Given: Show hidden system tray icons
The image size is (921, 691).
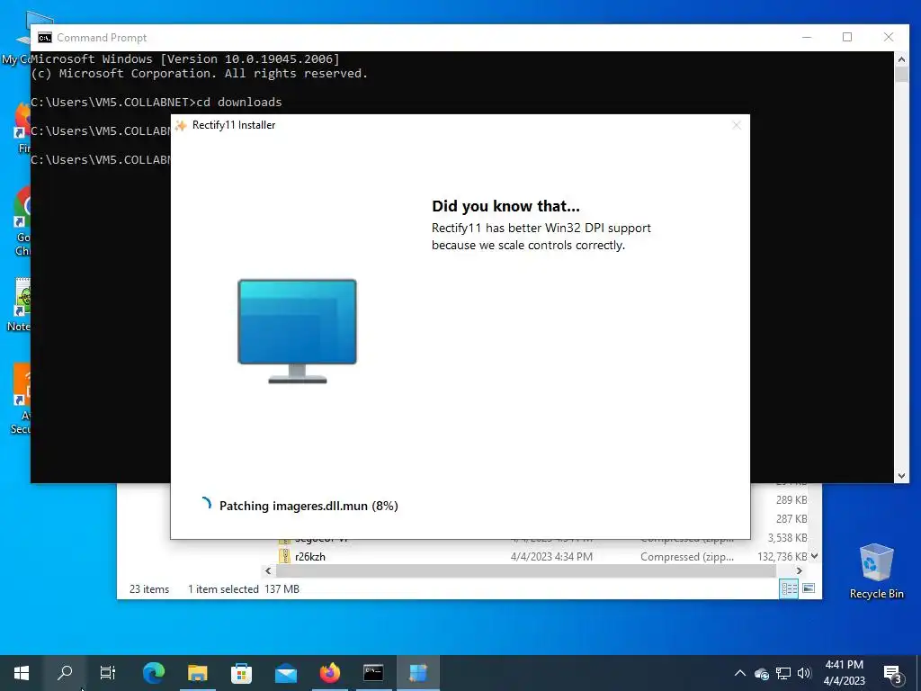Looking at the screenshot, I should point(740,673).
